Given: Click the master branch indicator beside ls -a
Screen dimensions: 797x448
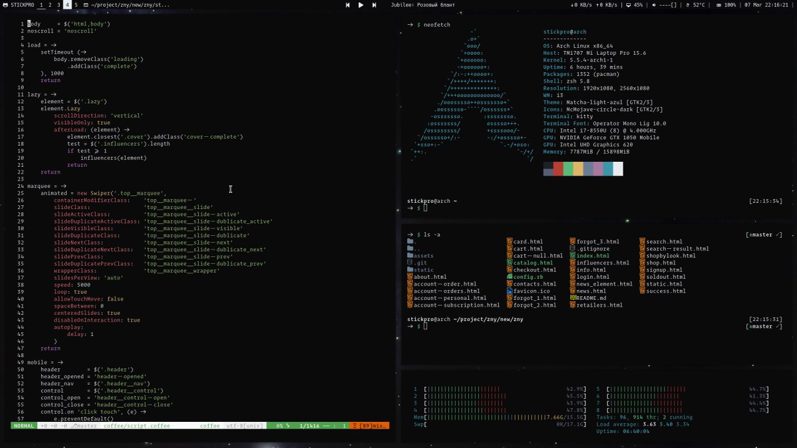Looking at the screenshot, I should pos(763,235).
